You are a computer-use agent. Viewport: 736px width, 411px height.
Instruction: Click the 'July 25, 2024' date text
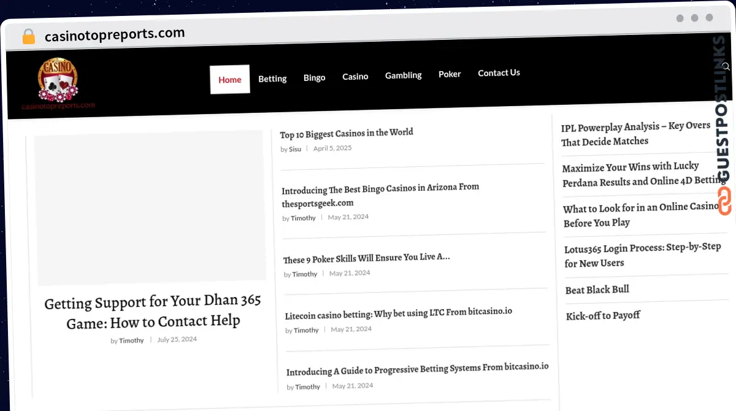[x=177, y=339]
